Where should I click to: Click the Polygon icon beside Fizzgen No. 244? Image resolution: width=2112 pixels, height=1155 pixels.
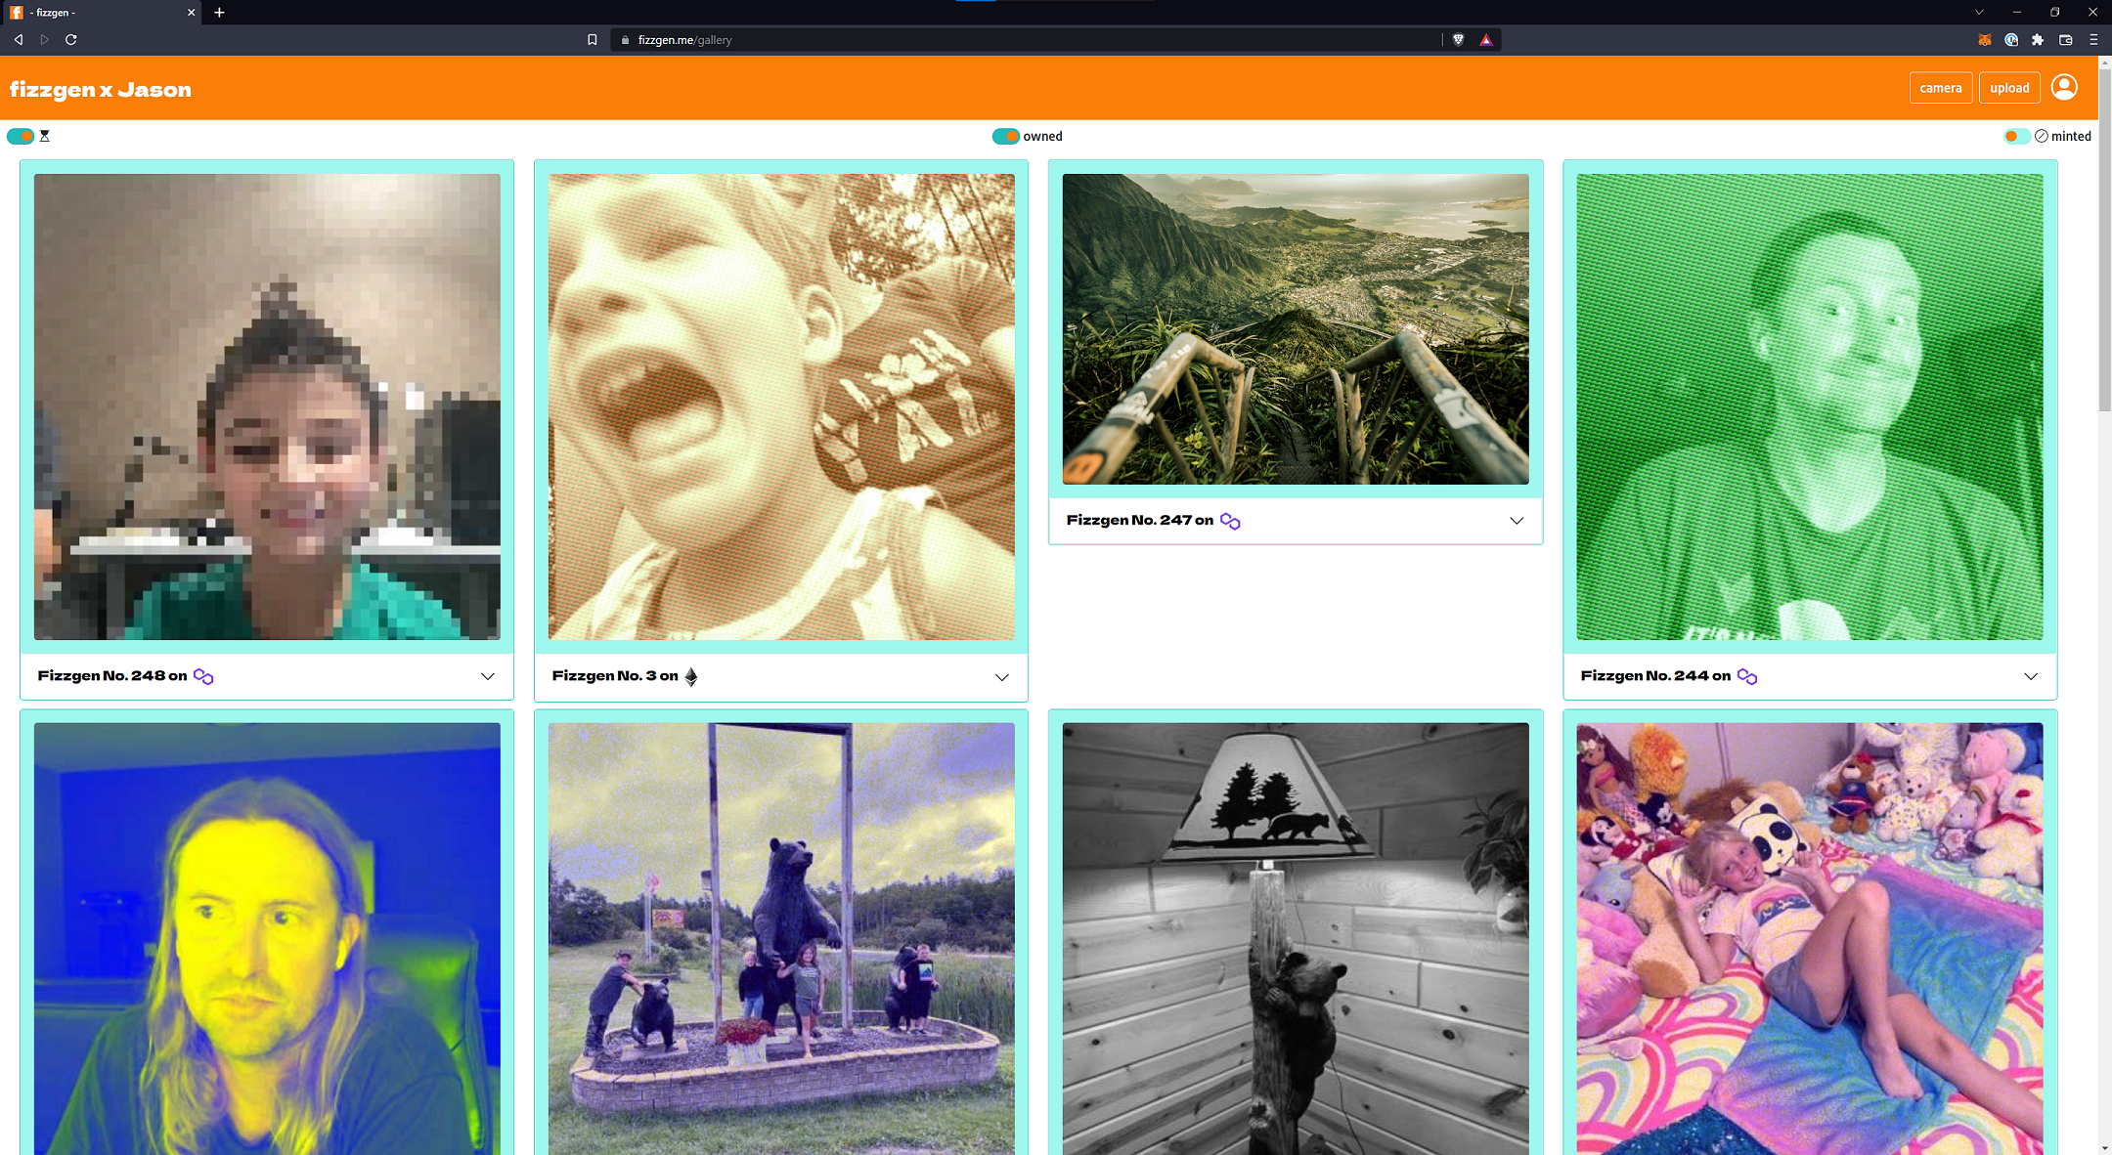click(x=1747, y=676)
